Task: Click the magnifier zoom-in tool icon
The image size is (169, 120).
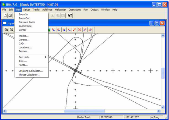Action: (x=6, y=30)
